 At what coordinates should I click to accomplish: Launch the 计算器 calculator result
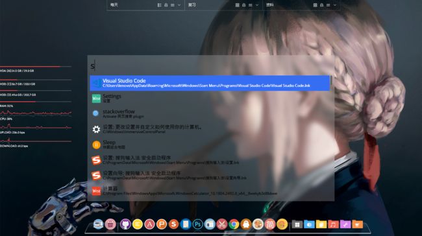(x=210, y=191)
